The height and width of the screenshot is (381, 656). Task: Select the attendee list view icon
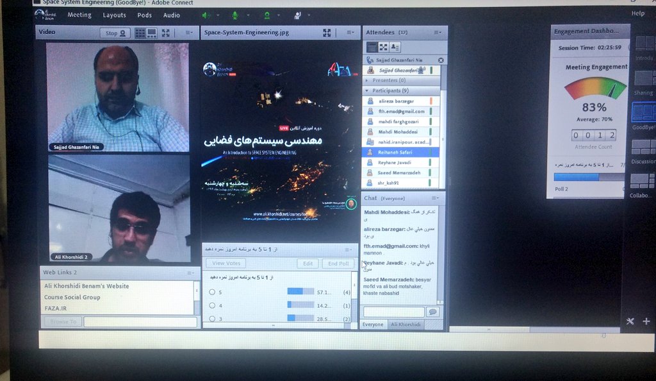tap(372, 47)
